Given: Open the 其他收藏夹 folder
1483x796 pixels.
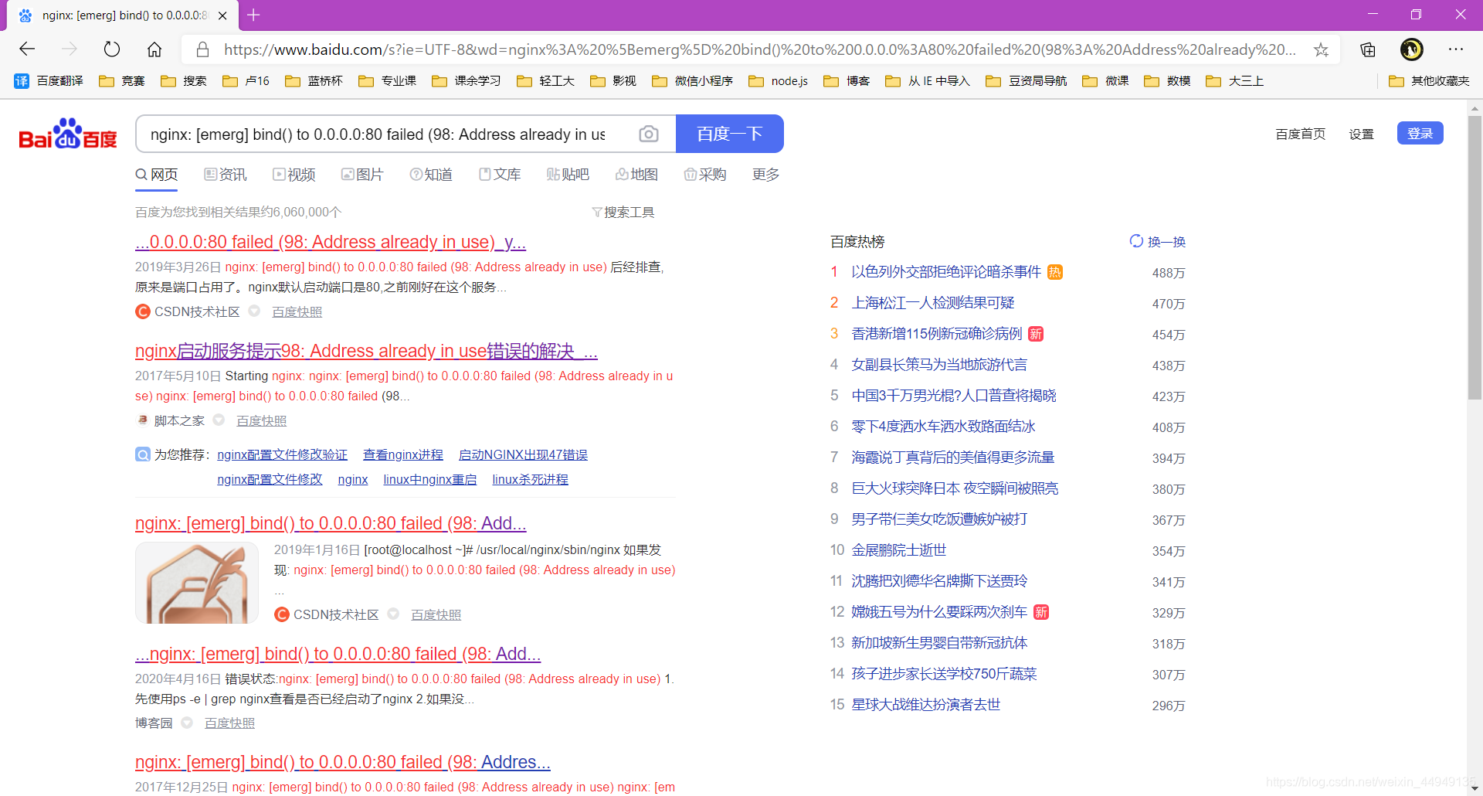Looking at the screenshot, I should pyautogui.click(x=1430, y=81).
